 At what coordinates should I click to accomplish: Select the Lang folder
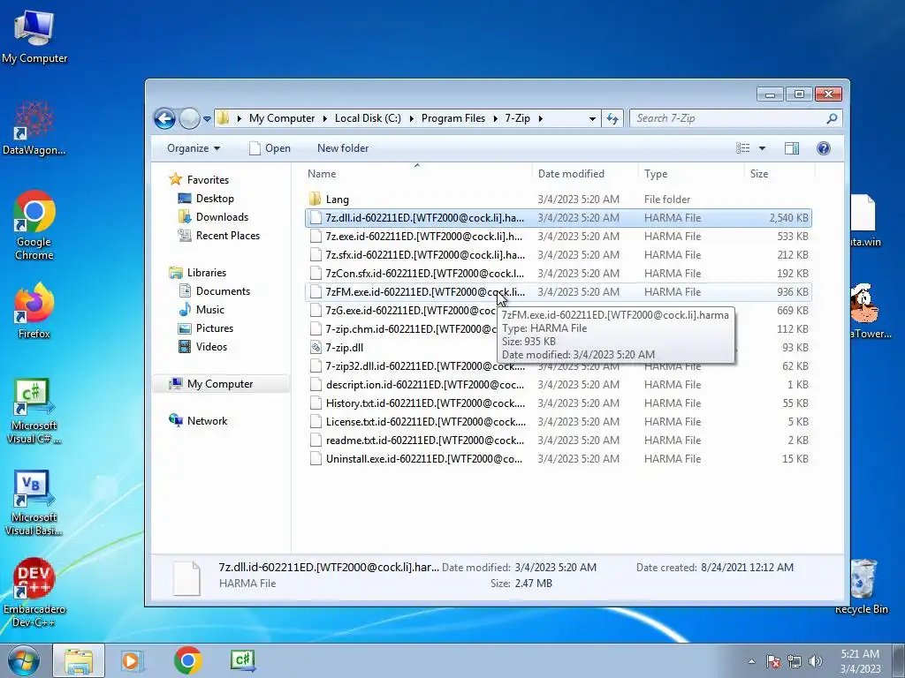tap(559, 200)
